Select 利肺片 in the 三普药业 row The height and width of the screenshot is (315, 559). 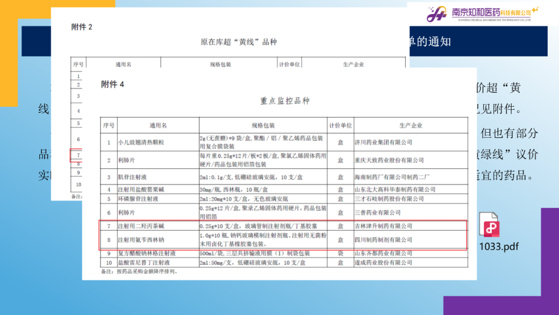pos(127,212)
